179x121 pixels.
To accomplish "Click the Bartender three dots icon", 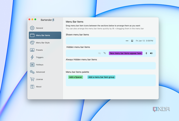I will 127,41.
